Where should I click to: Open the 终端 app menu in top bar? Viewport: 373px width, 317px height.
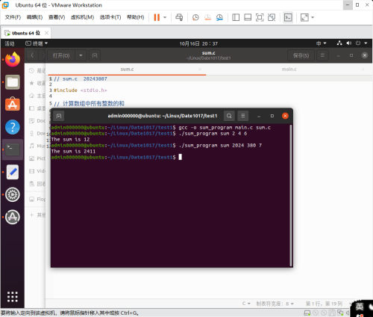(37, 43)
